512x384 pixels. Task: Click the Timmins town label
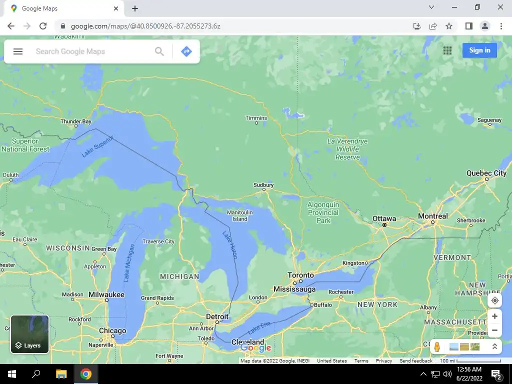click(x=256, y=118)
